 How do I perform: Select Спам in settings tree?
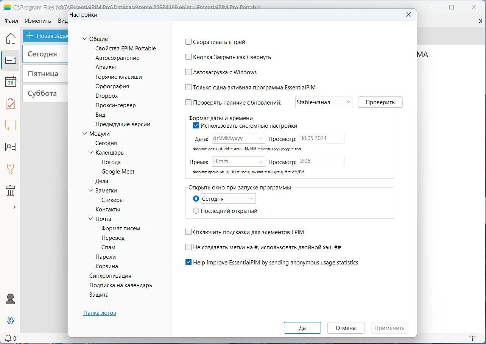108,247
